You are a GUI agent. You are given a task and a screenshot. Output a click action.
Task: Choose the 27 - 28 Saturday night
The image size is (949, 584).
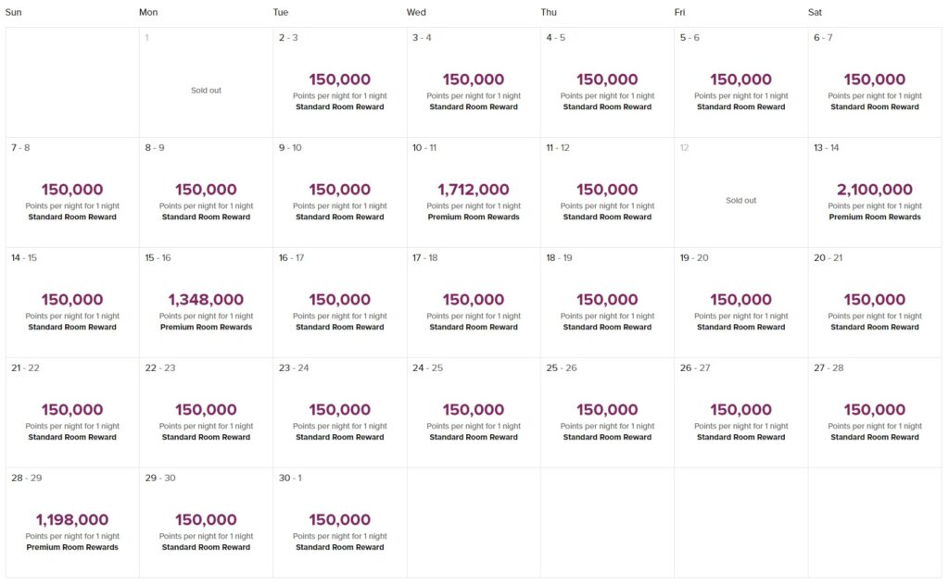point(875,413)
